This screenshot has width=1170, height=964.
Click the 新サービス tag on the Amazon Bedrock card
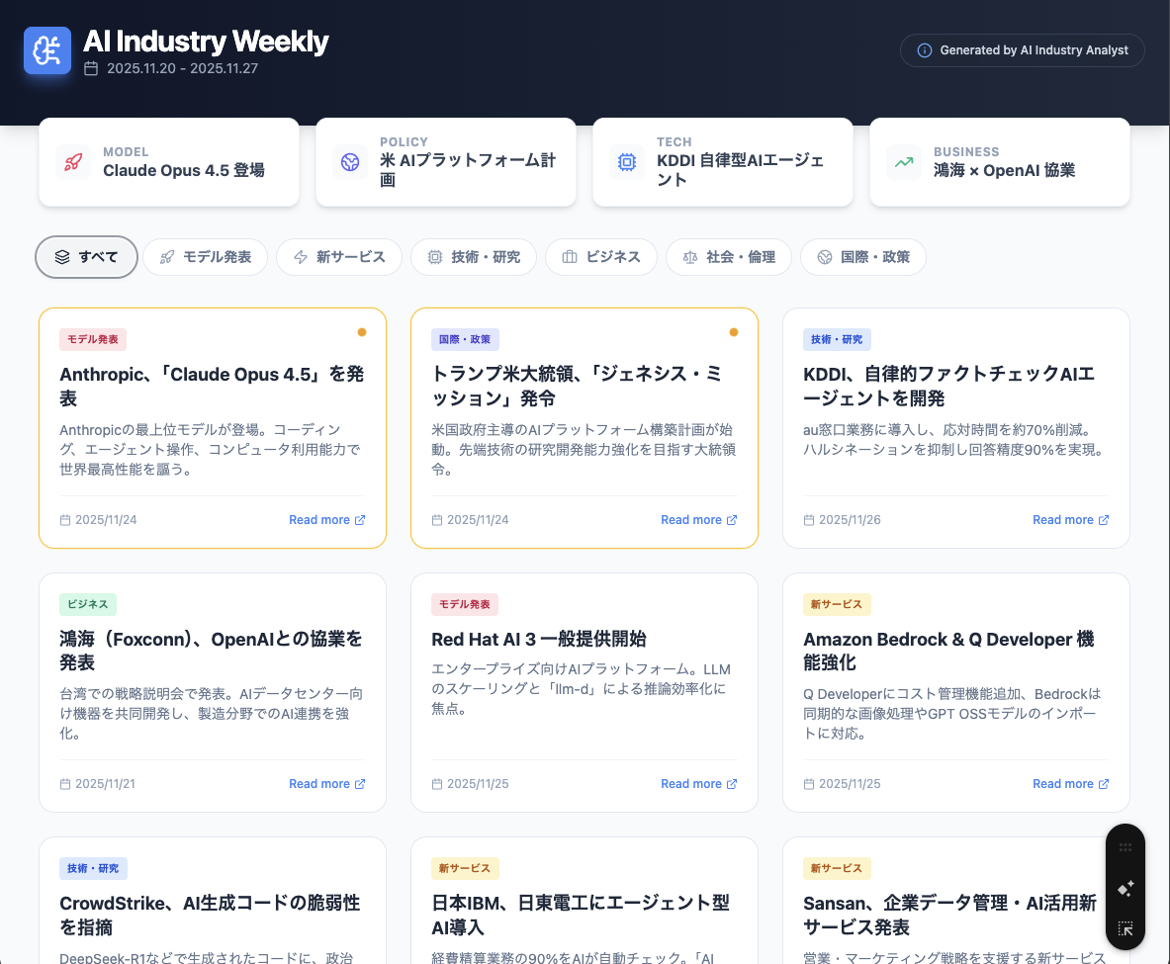pos(838,604)
